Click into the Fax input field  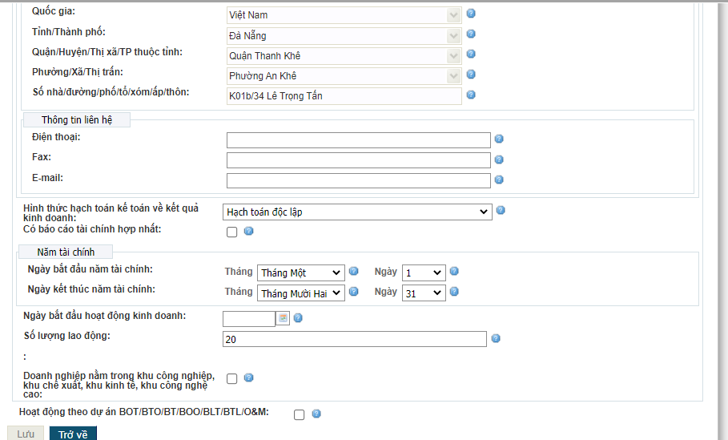(358, 160)
